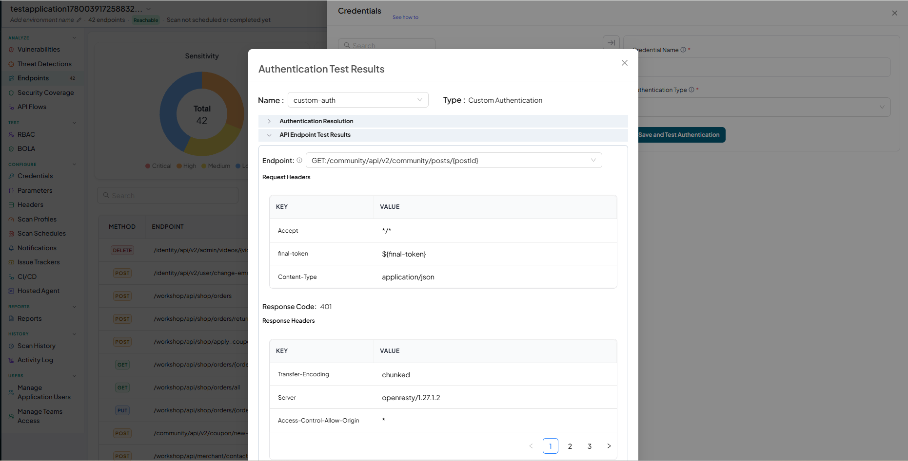908x461 pixels.
Task: Click the Threat Detections sidebar icon
Action: [11, 64]
